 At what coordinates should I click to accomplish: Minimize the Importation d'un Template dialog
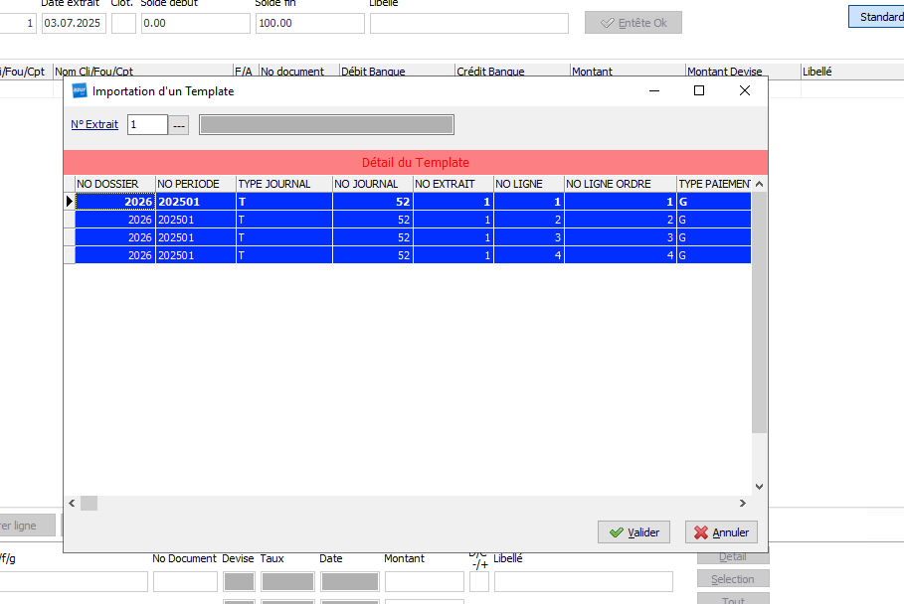[654, 91]
